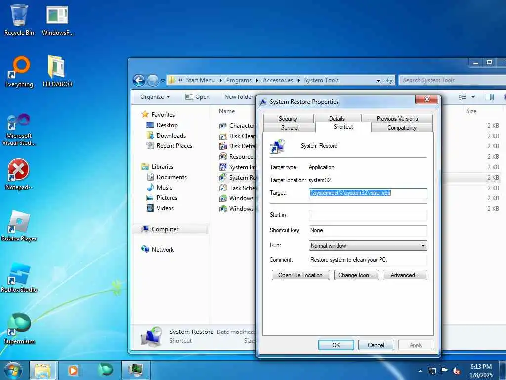Switch to the Compatibility tab
The height and width of the screenshot is (380, 506).
point(402,128)
